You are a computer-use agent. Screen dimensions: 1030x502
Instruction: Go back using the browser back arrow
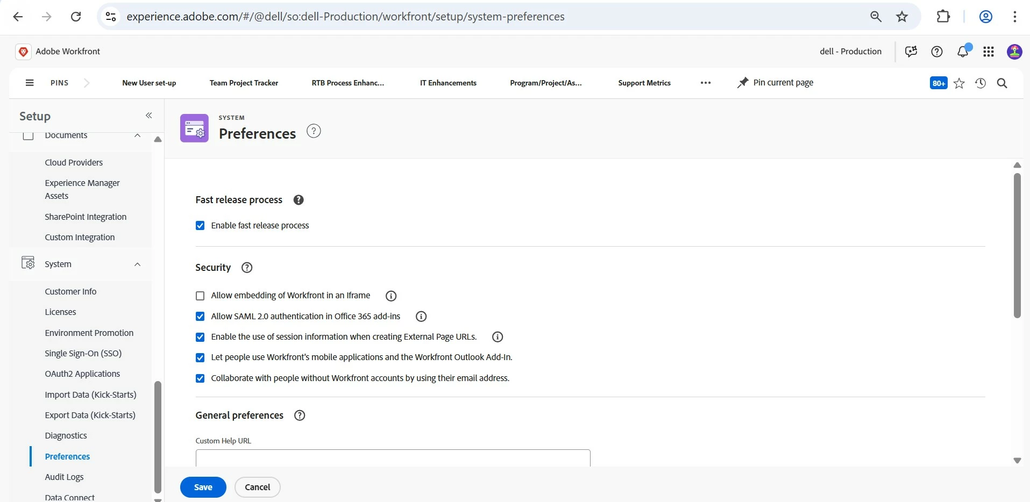click(18, 17)
